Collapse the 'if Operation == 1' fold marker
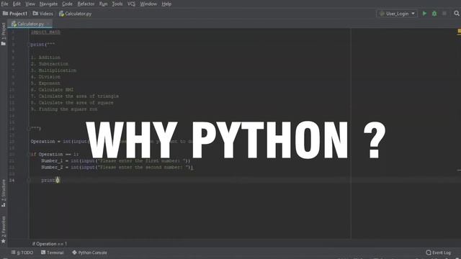This screenshot has height=259, width=461. coord(29,154)
